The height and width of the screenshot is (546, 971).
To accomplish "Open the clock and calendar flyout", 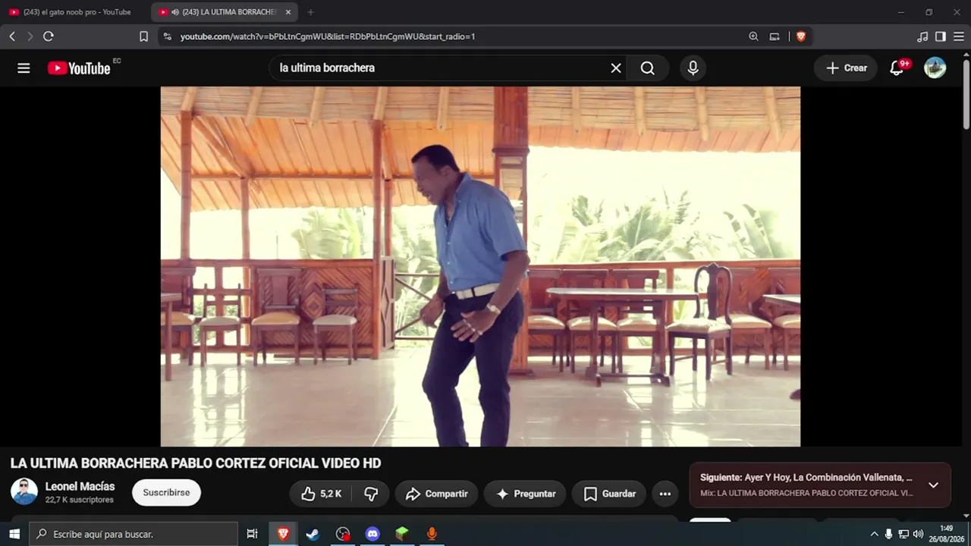I will coord(947,534).
